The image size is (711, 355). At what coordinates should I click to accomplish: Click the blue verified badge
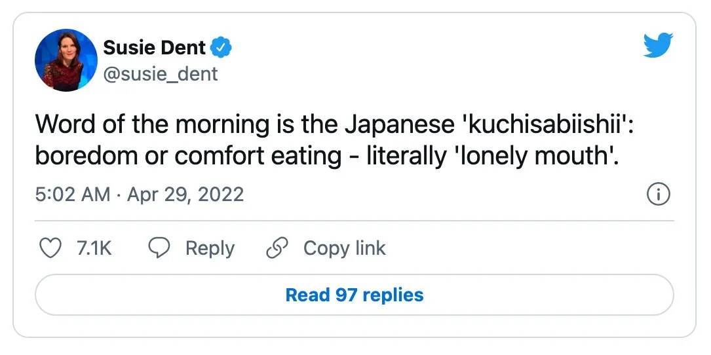(222, 48)
